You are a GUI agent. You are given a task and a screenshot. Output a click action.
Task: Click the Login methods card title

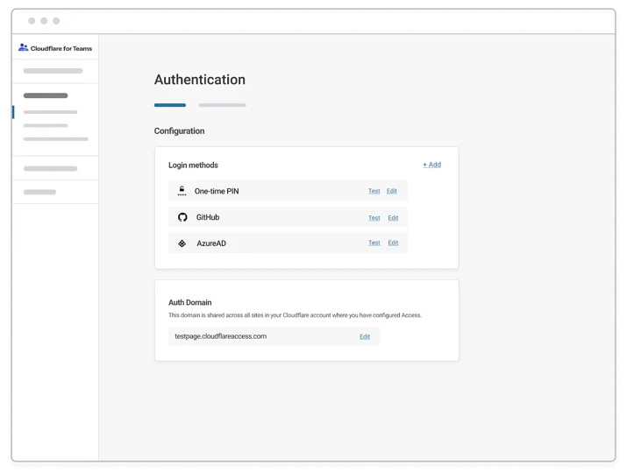pos(193,165)
